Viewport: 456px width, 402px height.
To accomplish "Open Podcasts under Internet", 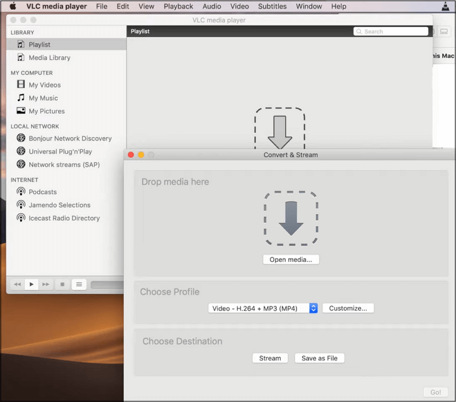I will [x=42, y=192].
